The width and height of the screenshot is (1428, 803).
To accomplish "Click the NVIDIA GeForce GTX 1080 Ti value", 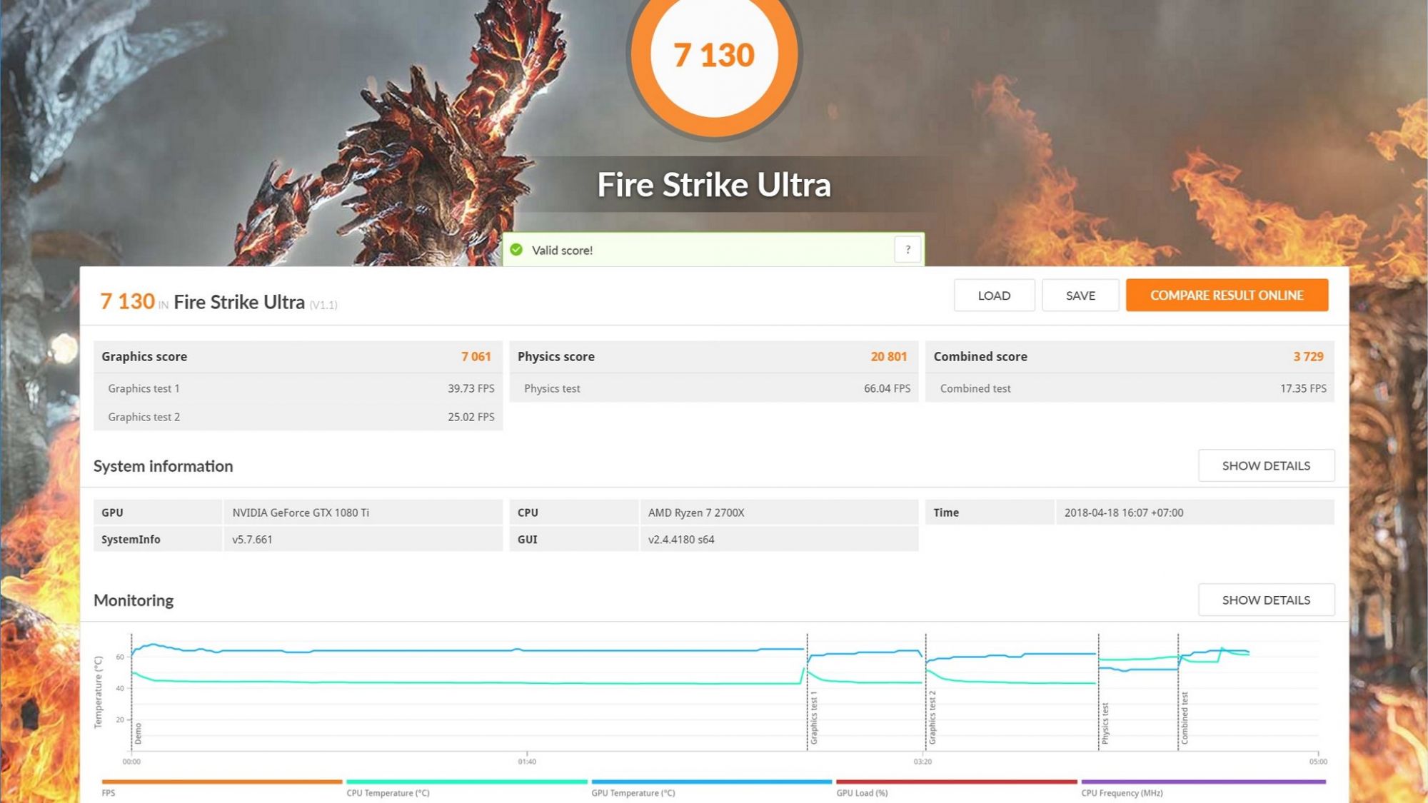I will 301,512.
